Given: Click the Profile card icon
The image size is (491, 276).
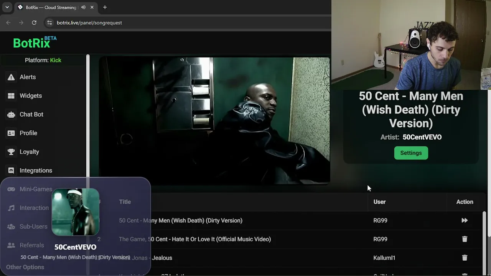Looking at the screenshot, I should click(11, 133).
